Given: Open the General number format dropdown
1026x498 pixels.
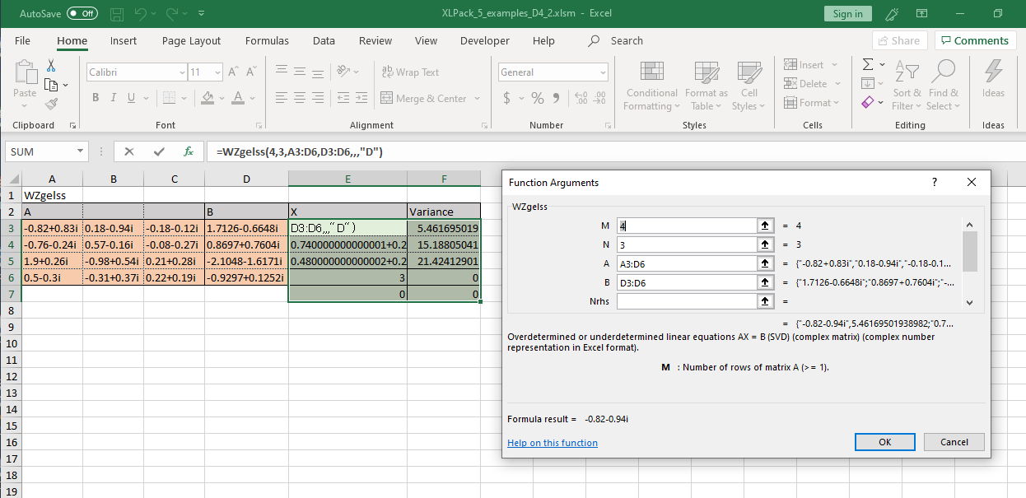Looking at the screenshot, I should (604, 72).
